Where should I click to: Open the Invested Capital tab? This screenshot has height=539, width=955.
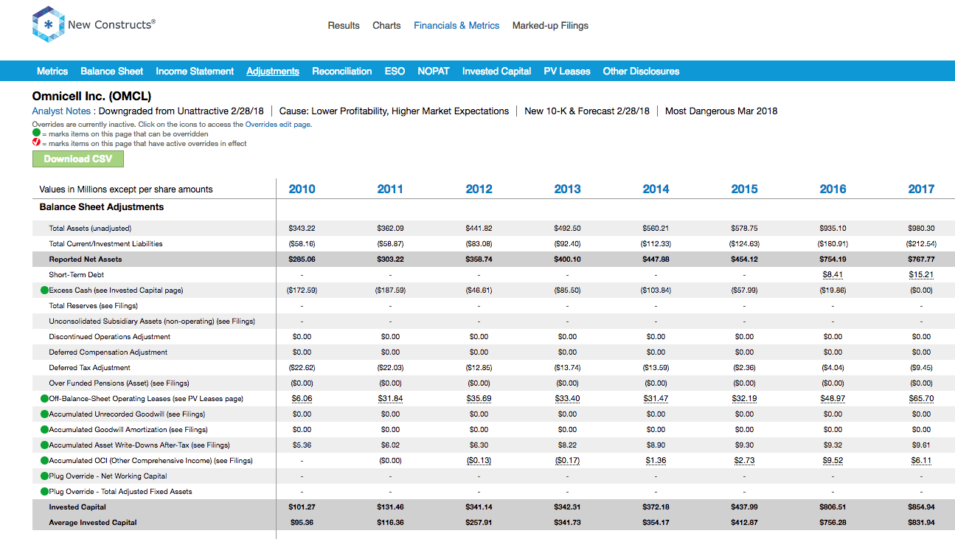coord(497,72)
